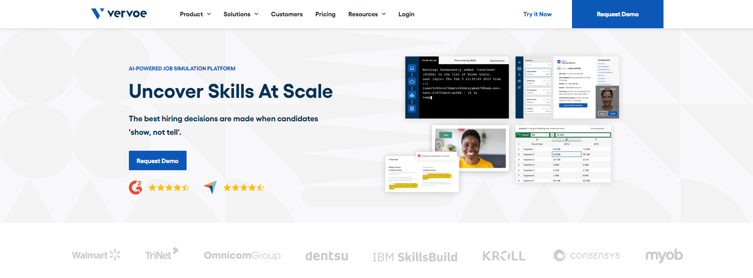Click the KROLL logo
This screenshot has height=278, width=753.
pyautogui.click(x=504, y=256)
